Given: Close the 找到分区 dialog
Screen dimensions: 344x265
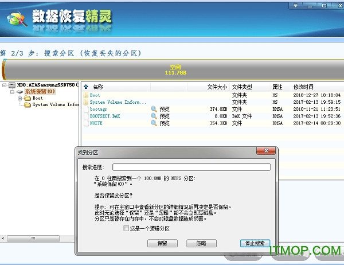Looking at the screenshot, I should coord(266,151).
